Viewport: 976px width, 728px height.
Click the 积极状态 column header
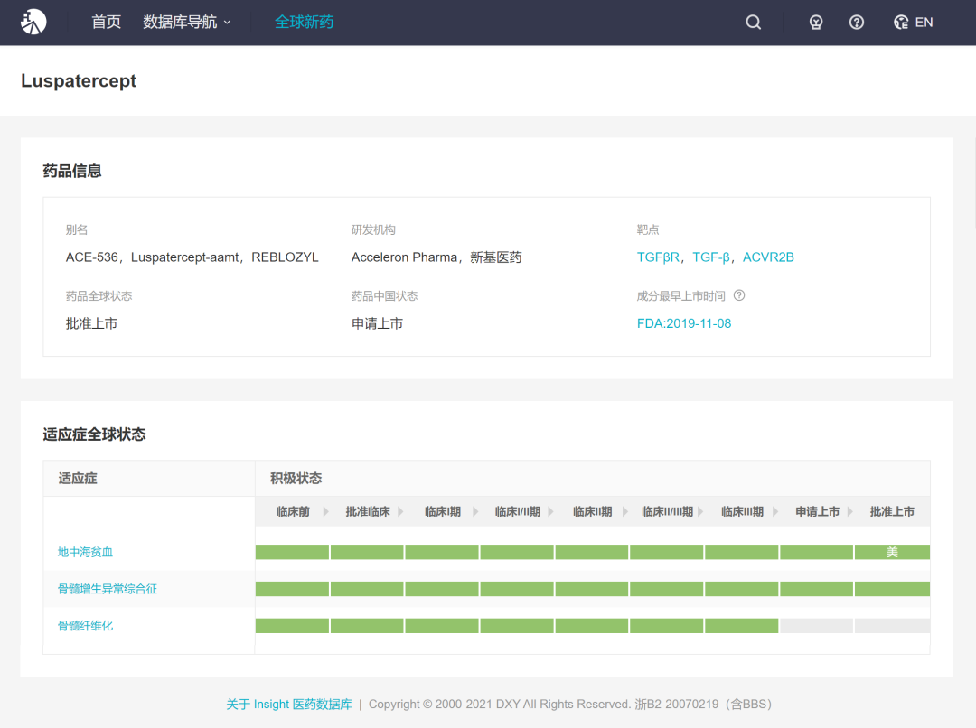[296, 478]
